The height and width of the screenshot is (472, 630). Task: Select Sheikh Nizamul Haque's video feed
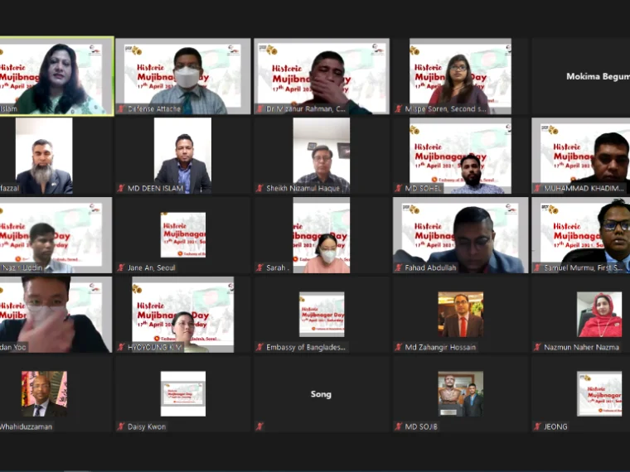tap(322, 156)
